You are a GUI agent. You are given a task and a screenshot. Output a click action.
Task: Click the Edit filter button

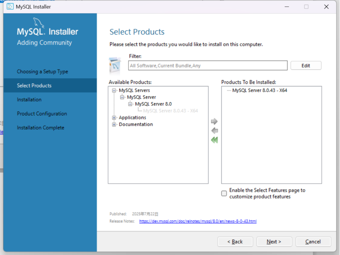click(306, 65)
